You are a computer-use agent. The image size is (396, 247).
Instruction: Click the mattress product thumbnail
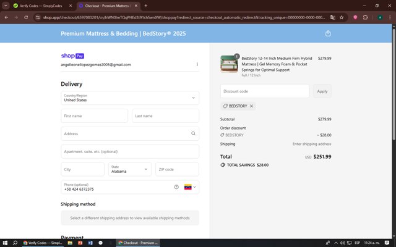(229, 64)
